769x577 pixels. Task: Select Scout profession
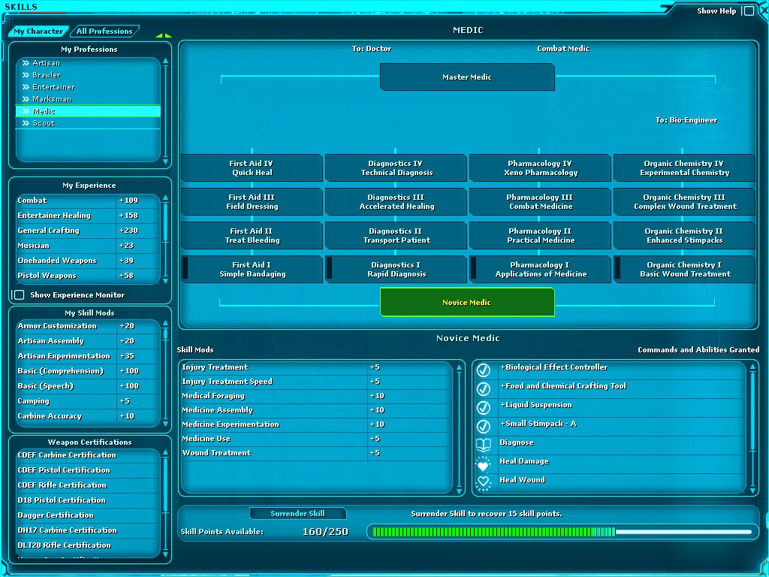tap(89, 123)
